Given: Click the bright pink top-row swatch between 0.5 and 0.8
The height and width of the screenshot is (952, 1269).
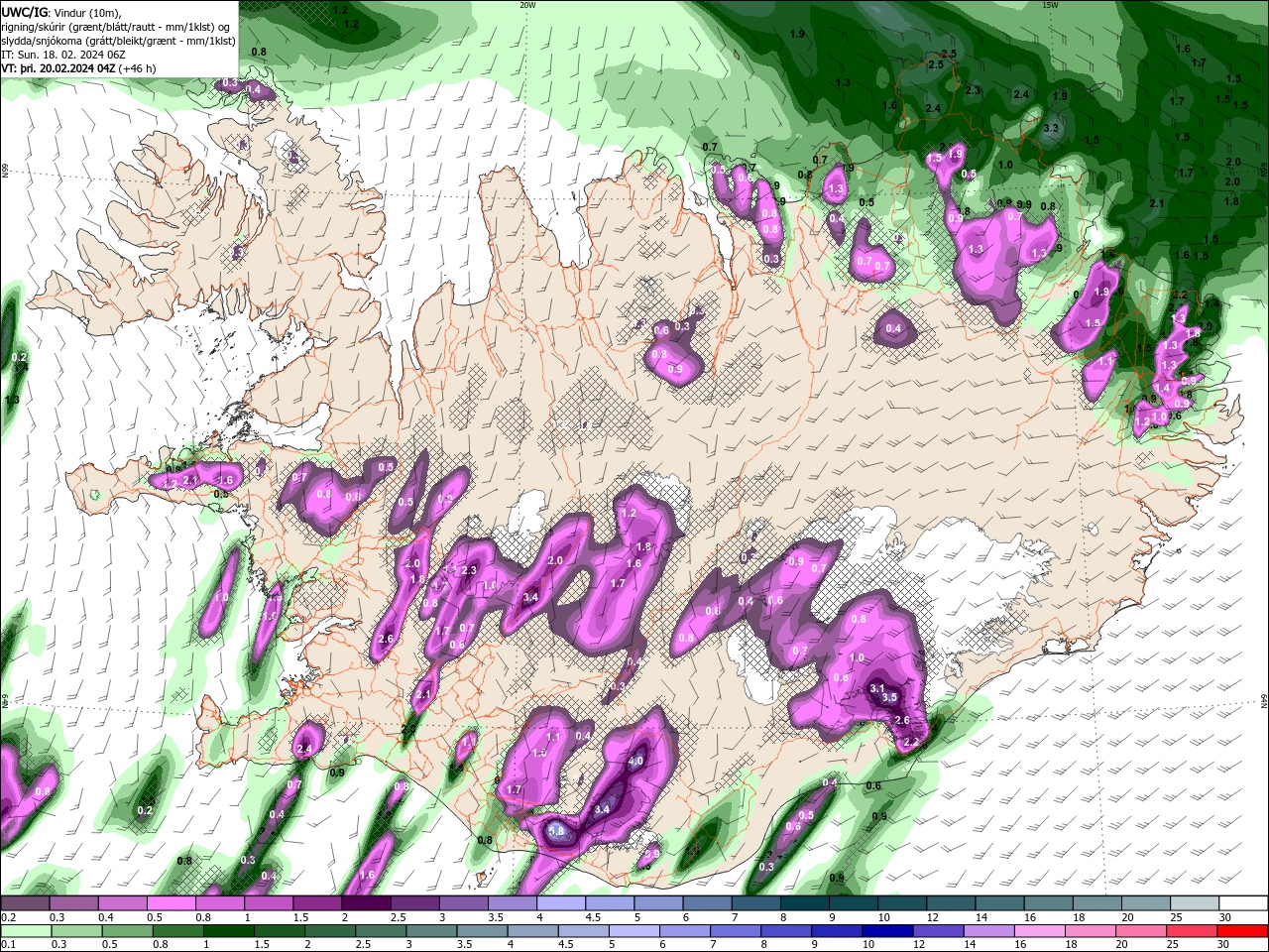Looking at the screenshot, I should (x=171, y=902).
